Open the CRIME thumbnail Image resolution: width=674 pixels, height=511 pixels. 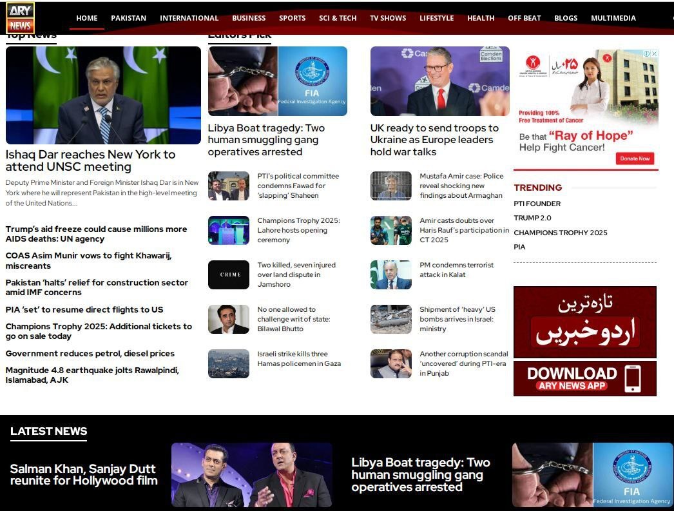[229, 275]
